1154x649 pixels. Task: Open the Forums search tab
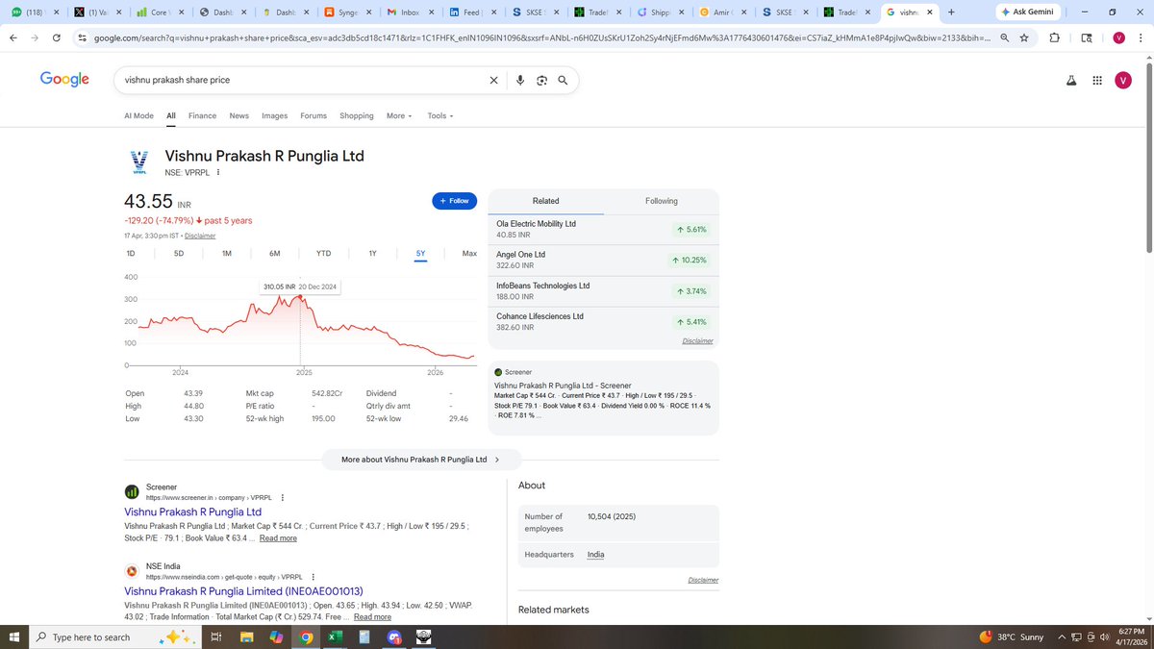[x=314, y=115]
